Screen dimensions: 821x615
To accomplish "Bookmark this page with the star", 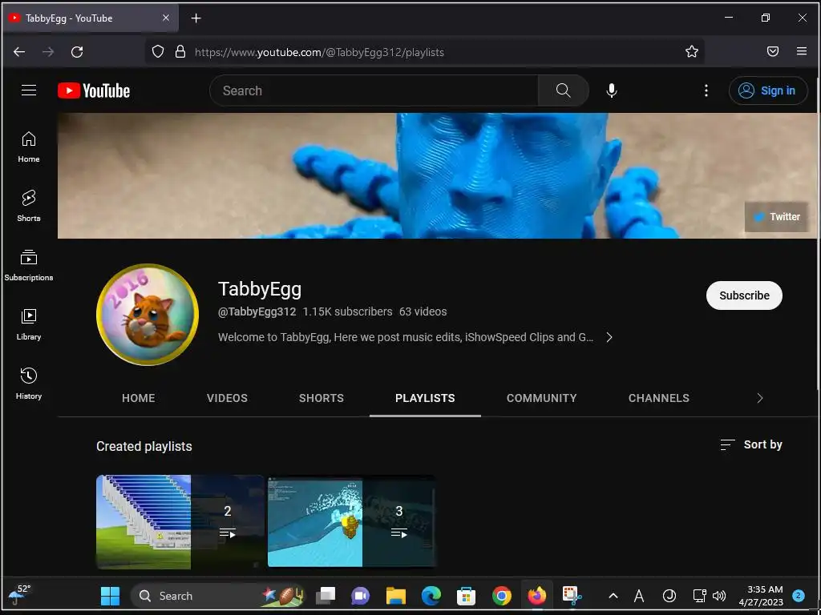I will 692,52.
